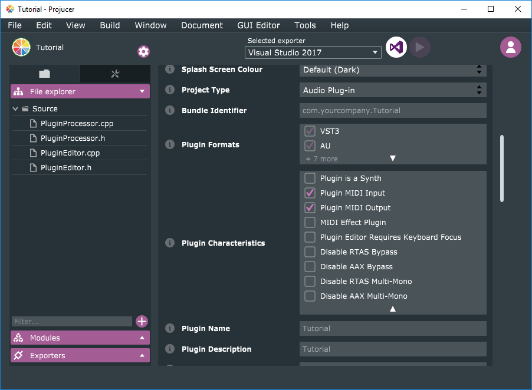Image resolution: width=532 pixels, height=390 pixels.
Task: Click PluginEditor.h file icon
Action: 33,168
